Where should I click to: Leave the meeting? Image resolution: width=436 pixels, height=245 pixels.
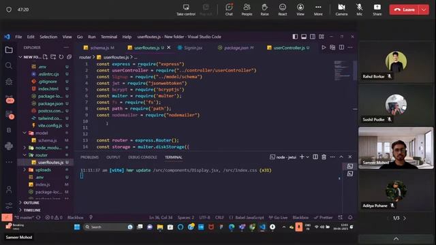(x=404, y=10)
